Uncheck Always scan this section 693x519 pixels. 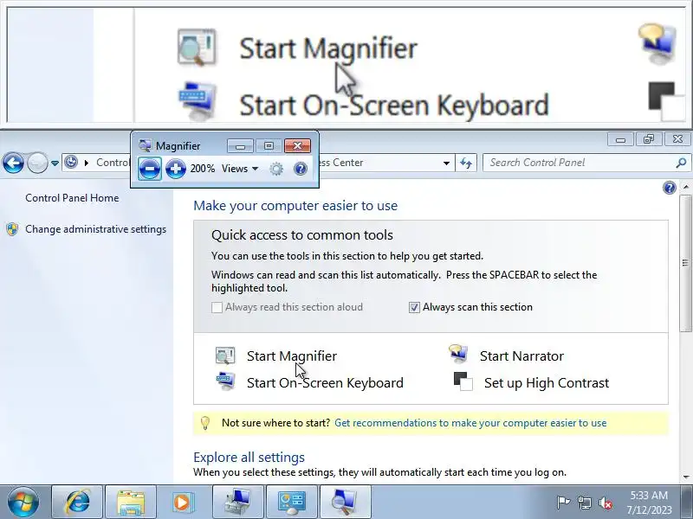[414, 307]
